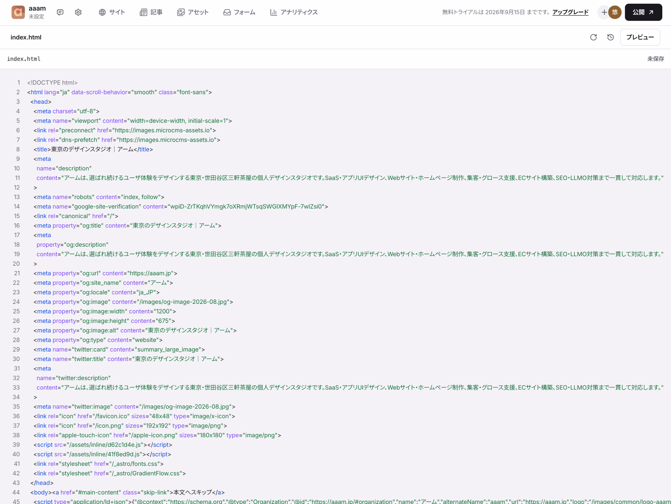Click the apple-touch-icon link line

point(157,435)
